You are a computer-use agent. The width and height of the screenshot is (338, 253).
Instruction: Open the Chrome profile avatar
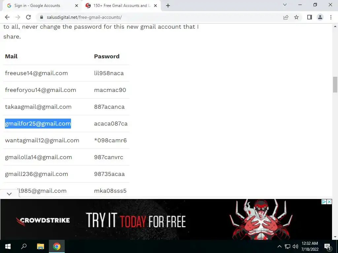pos(320,17)
